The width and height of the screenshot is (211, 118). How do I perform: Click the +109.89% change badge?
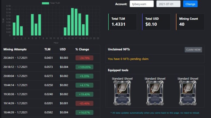[84, 67]
